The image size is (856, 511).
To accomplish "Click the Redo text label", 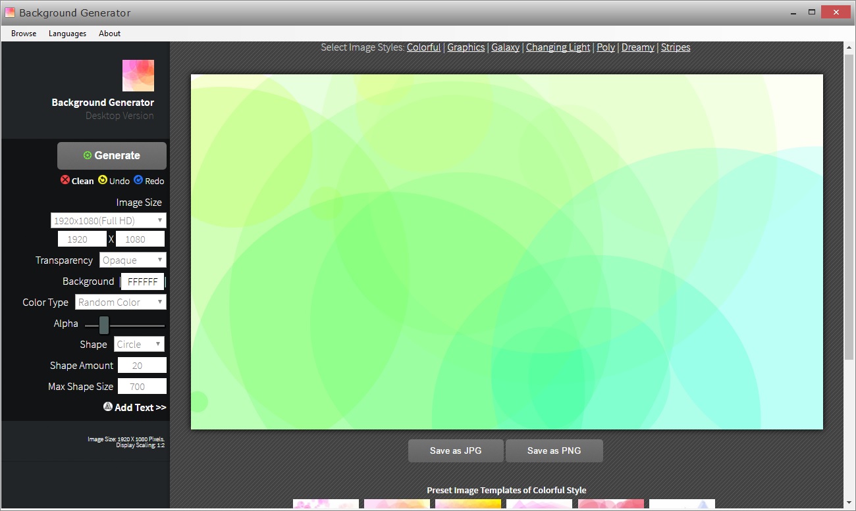I will click(x=155, y=181).
